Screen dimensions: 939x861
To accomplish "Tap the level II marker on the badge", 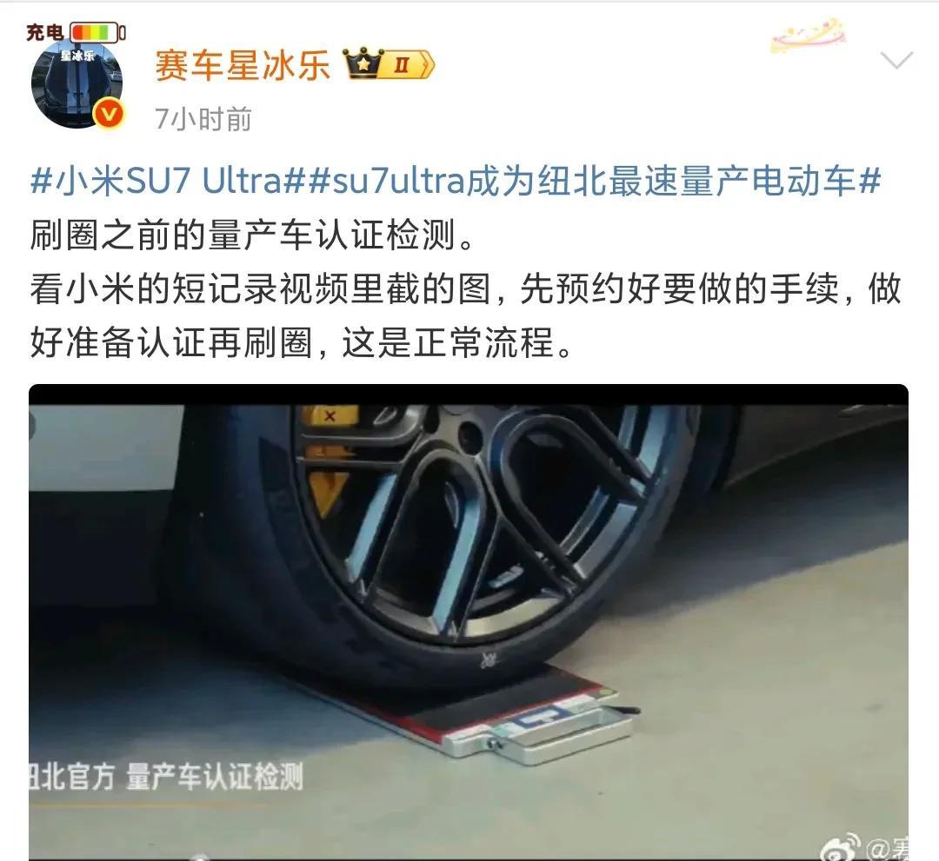I will coord(401,64).
